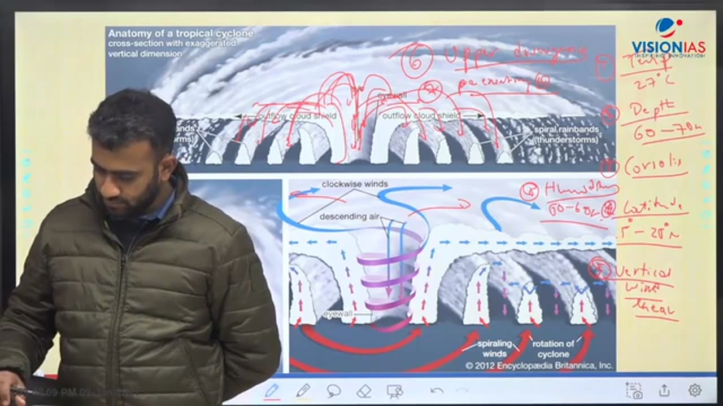Click the 'rotation of cyclone' label
The width and height of the screenshot is (723, 406).
(553, 348)
